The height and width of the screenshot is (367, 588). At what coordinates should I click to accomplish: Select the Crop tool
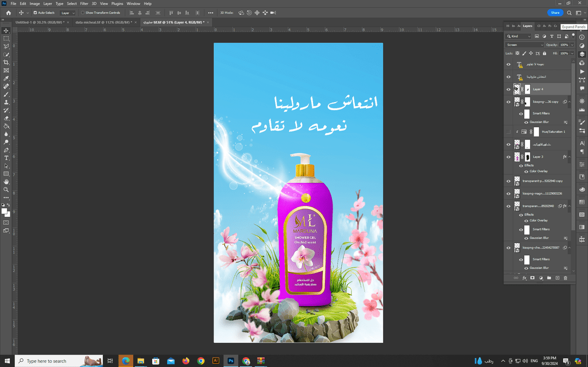[6, 63]
